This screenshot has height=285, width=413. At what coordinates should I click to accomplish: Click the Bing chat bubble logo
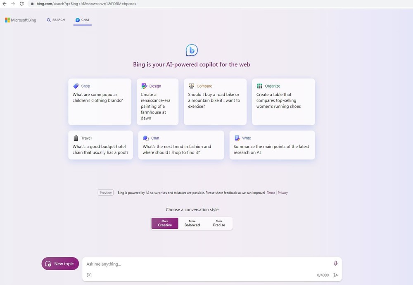click(x=192, y=50)
